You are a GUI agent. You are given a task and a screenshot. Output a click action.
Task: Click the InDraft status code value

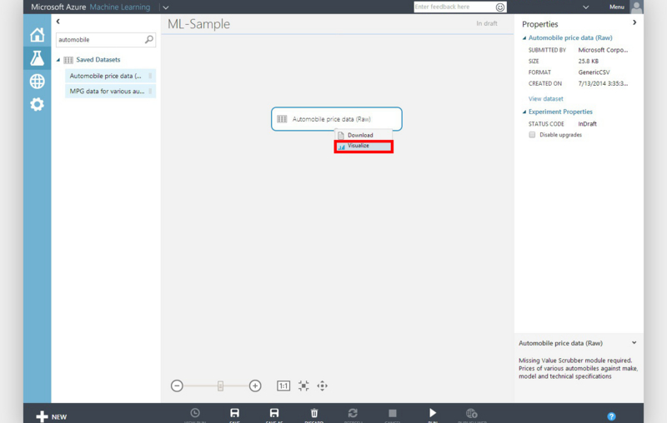(x=587, y=124)
